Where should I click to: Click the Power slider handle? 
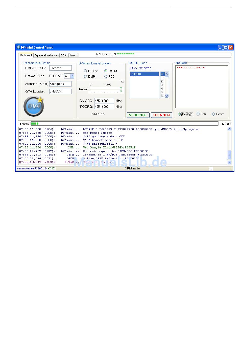pos(121,90)
